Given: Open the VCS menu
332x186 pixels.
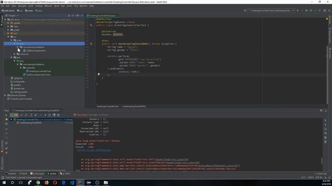Looking at the screenshot, I should coord(76,6).
